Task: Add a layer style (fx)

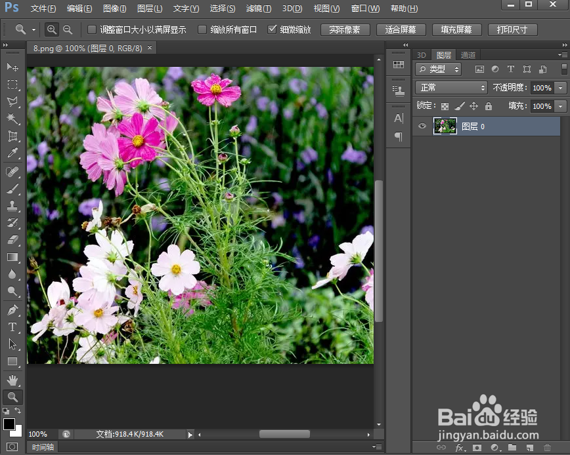Action: pos(460,448)
